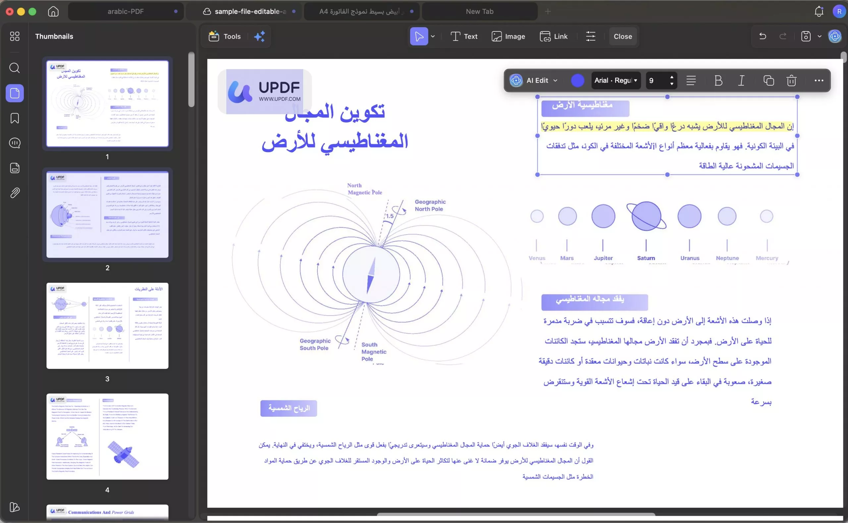Toggle the grid view icon above the sidebar
The height and width of the screenshot is (523, 848).
(15, 36)
